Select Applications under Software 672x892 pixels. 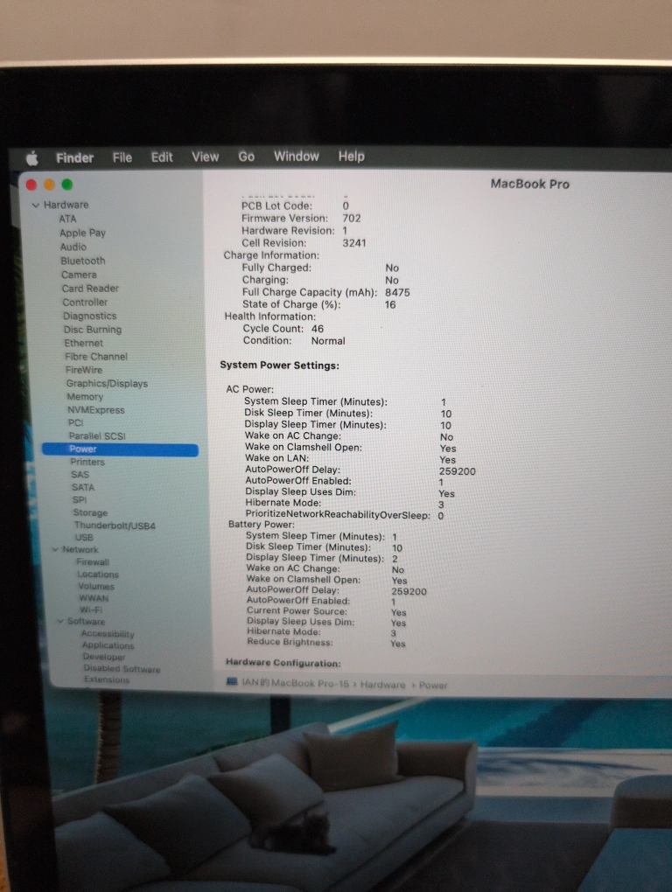tap(108, 645)
